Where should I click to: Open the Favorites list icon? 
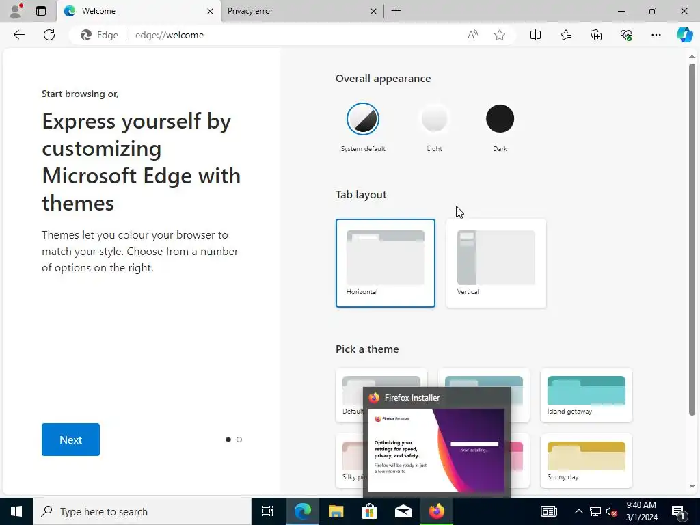pyautogui.click(x=565, y=35)
